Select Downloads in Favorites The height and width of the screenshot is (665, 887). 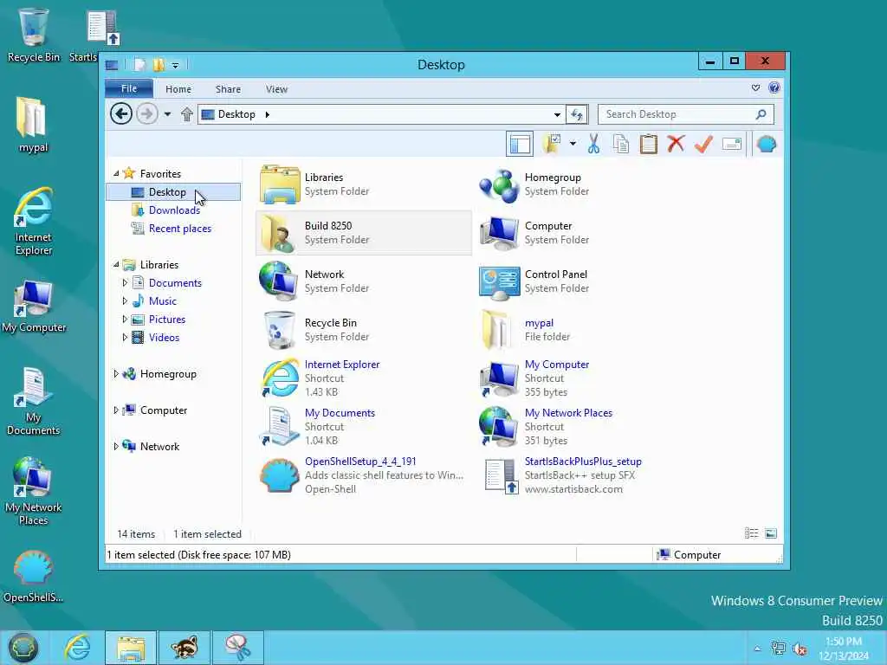(x=173, y=210)
